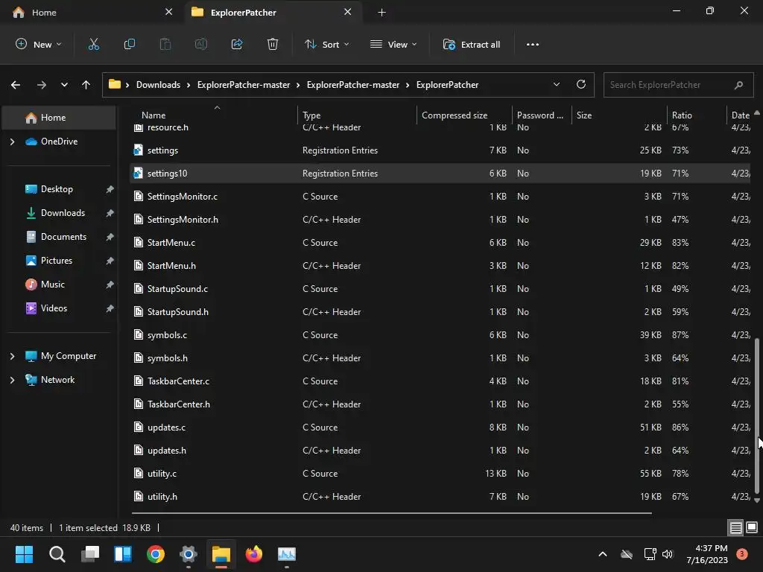
Task: Click the Search ExplorerPatcher field
Action: click(678, 85)
